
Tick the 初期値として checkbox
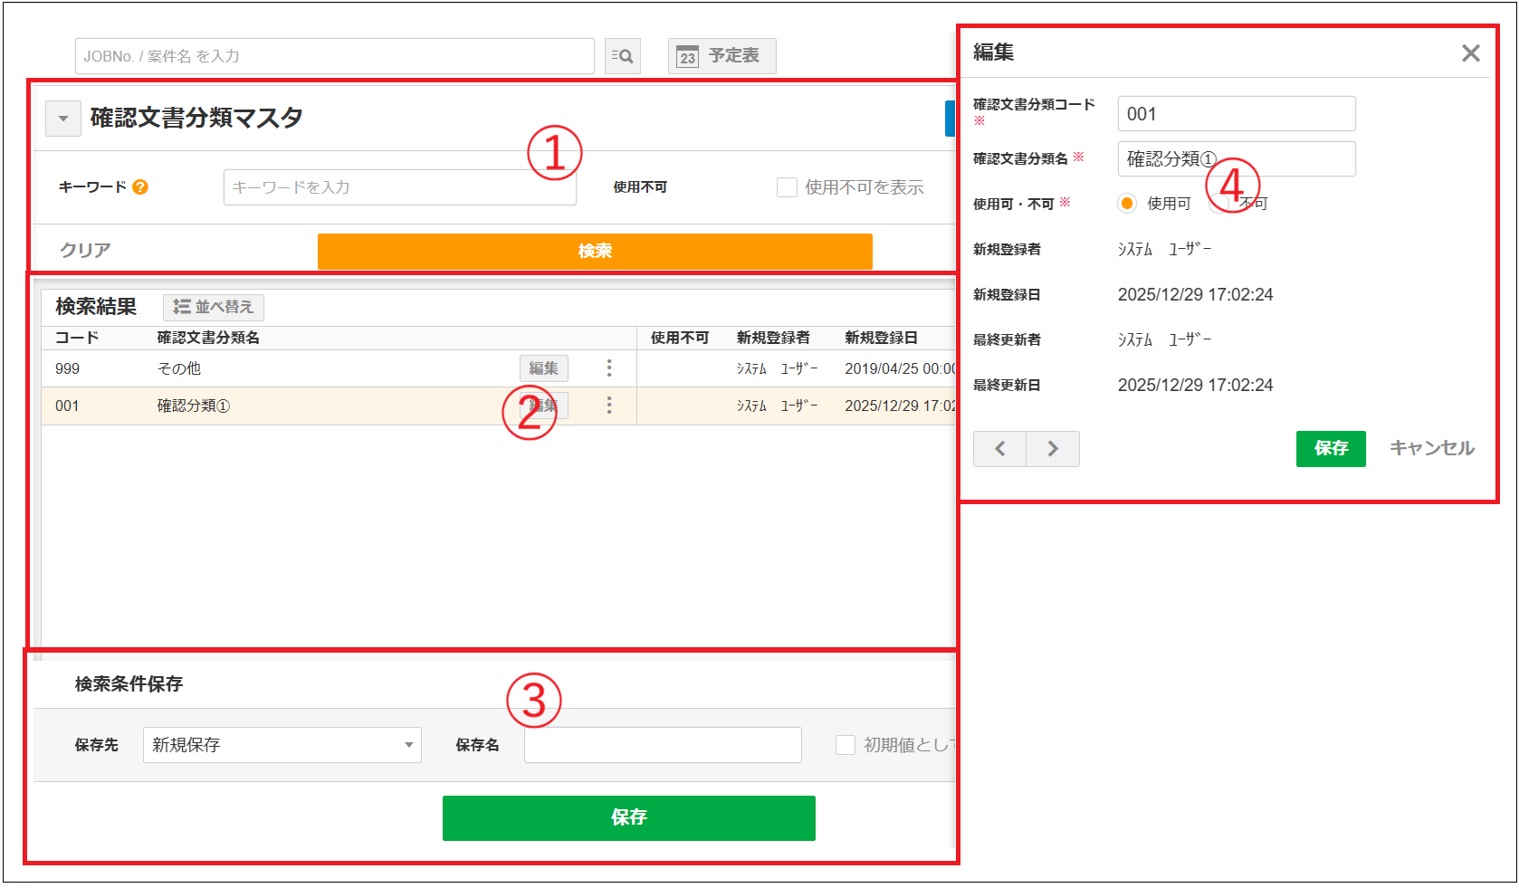tap(845, 745)
